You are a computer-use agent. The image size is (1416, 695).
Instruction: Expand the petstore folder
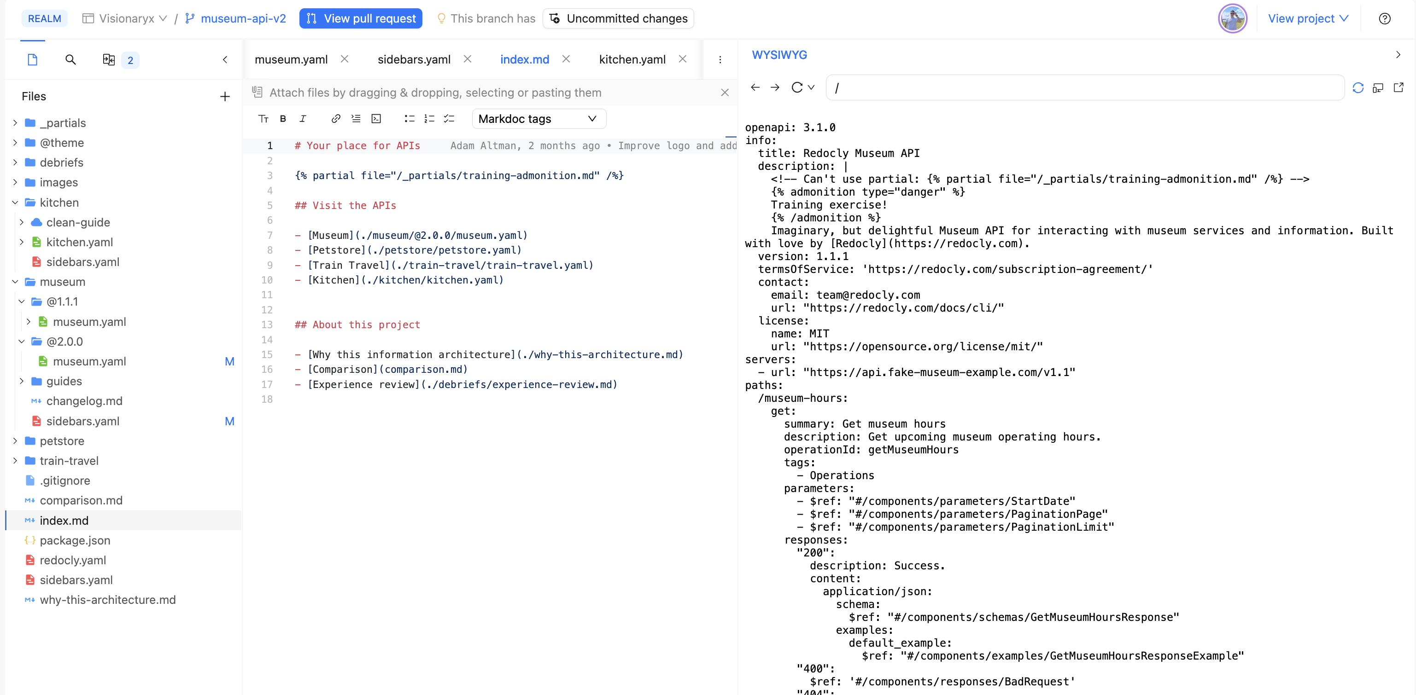15,440
